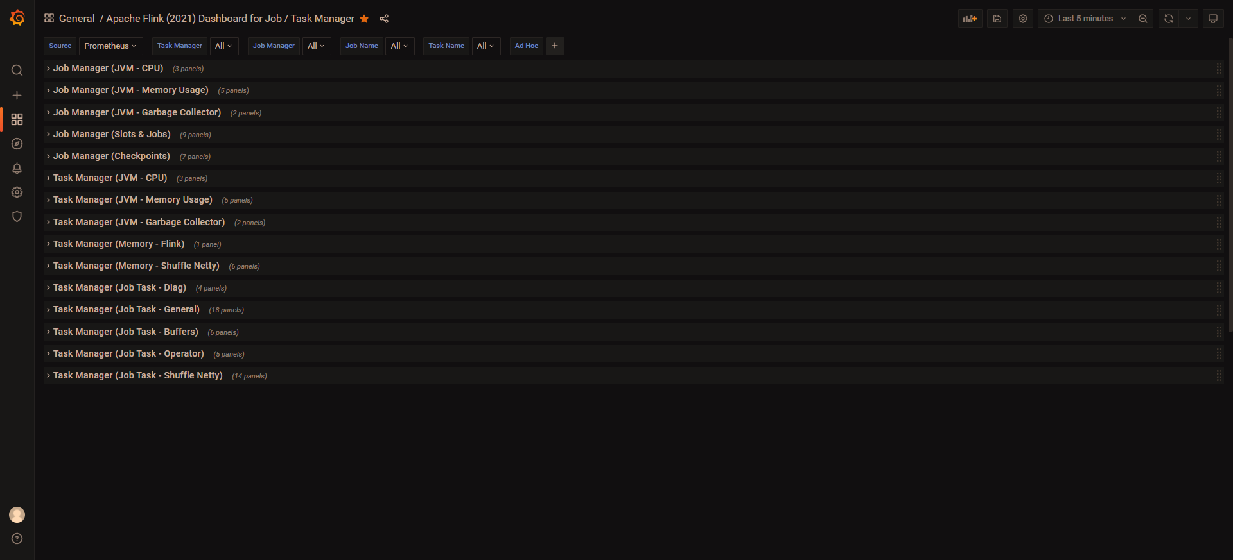1233x560 pixels.
Task: Click the Task Name variable label
Action: point(446,46)
